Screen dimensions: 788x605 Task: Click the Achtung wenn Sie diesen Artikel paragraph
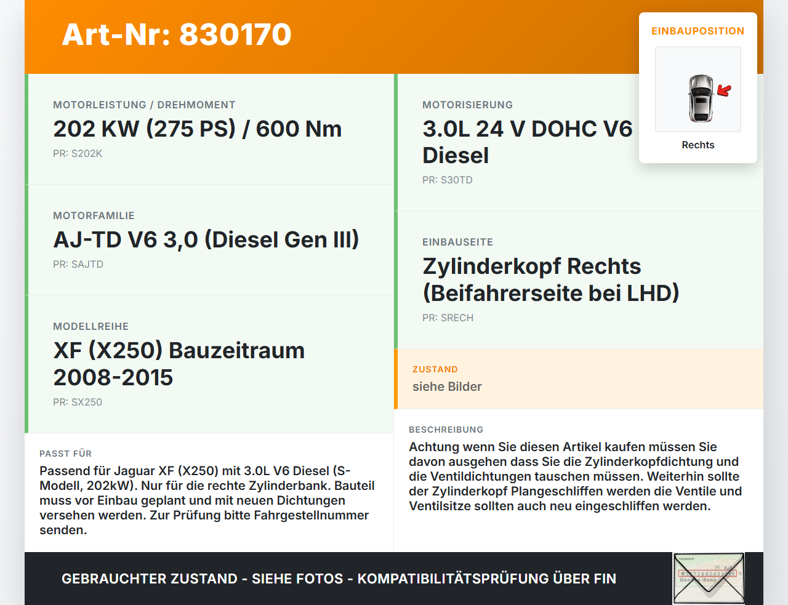coord(576,476)
